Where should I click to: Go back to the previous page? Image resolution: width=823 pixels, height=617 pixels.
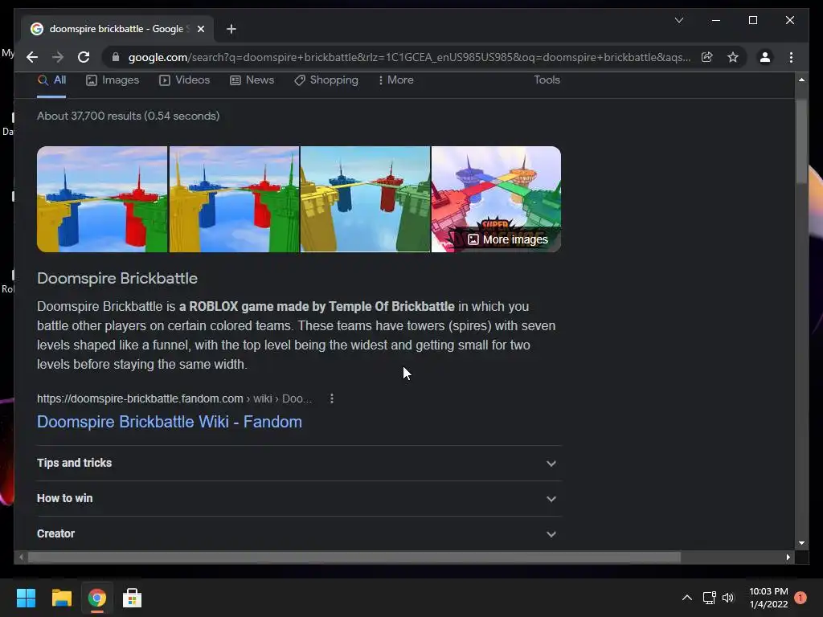click(32, 57)
